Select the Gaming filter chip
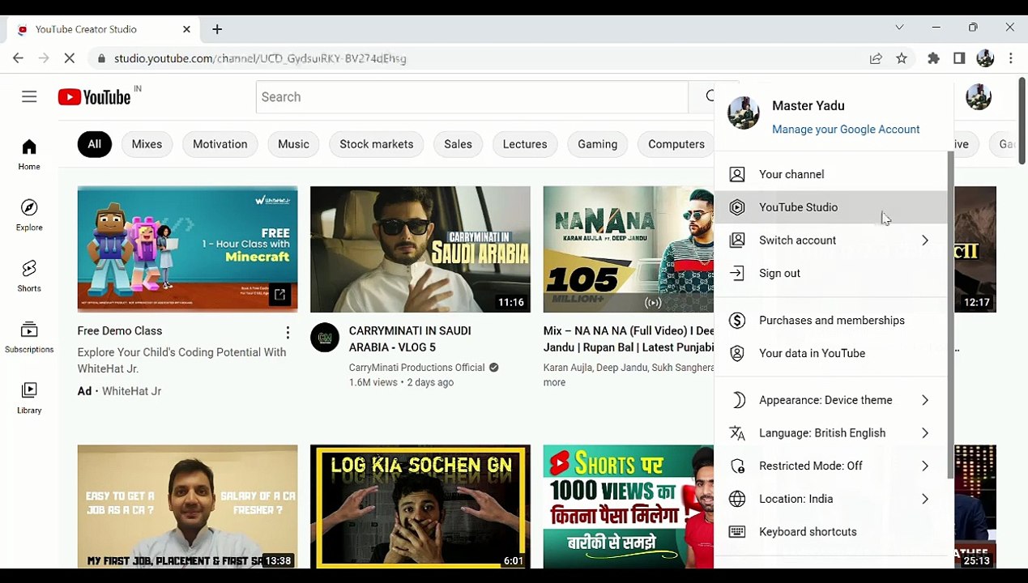 click(x=598, y=144)
